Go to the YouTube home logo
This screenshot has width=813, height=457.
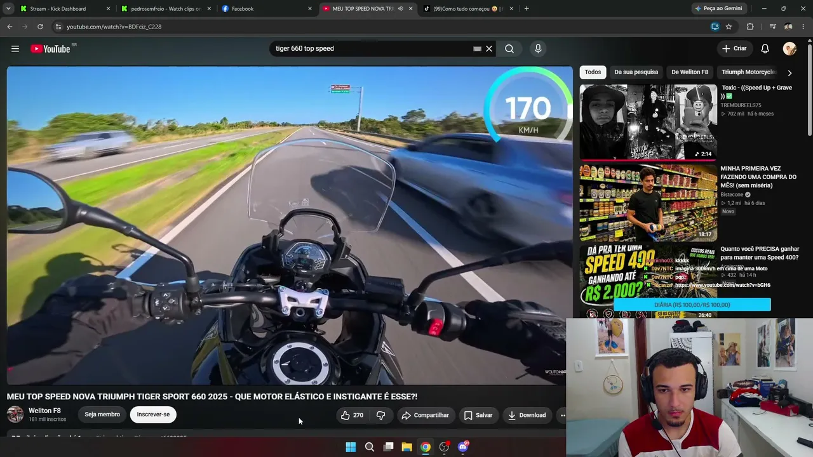50,49
